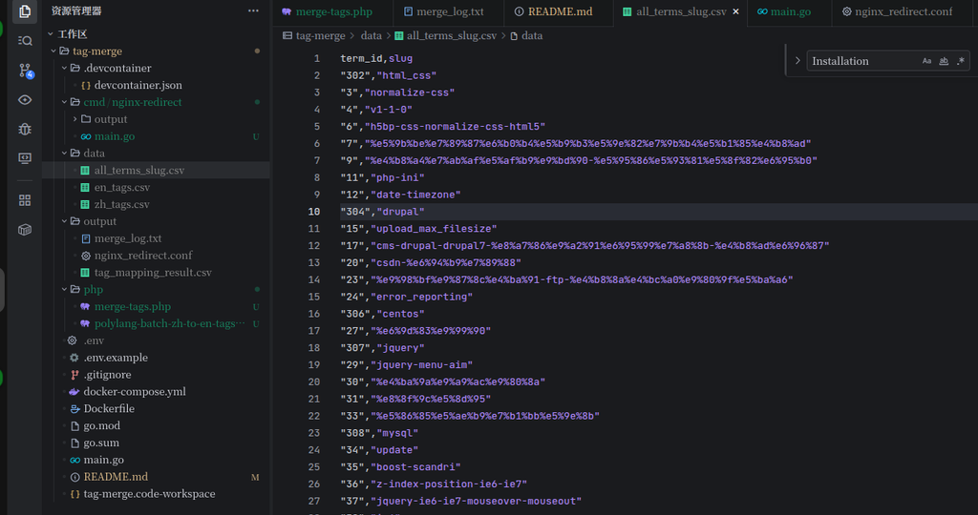
Task: Click the term_id,slug header line
Action: pyautogui.click(x=376, y=58)
